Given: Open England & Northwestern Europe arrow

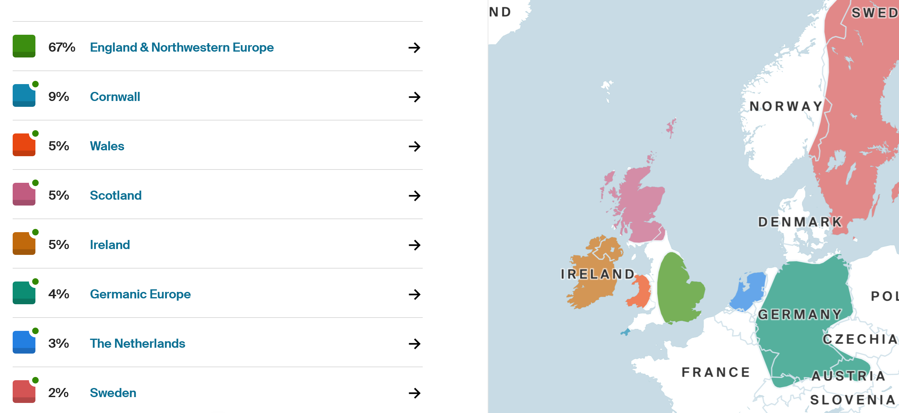Looking at the screenshot, I should (414, 47).
